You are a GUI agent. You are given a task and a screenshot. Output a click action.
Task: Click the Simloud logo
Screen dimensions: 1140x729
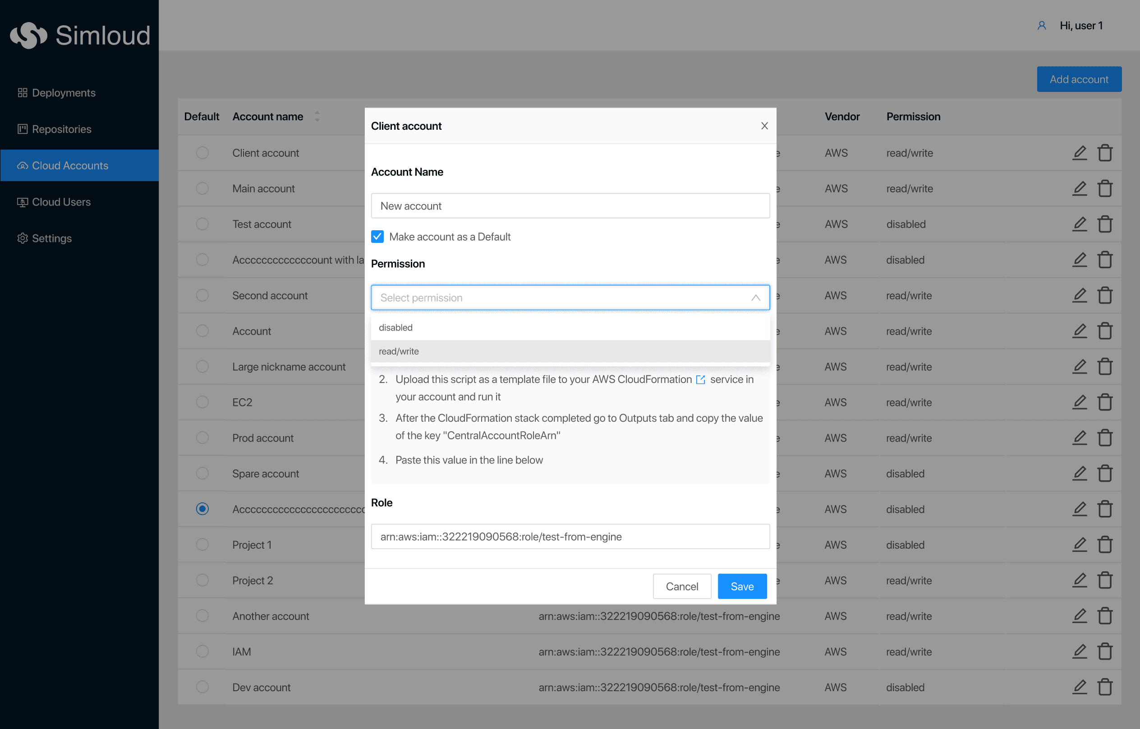coord(80,36)
